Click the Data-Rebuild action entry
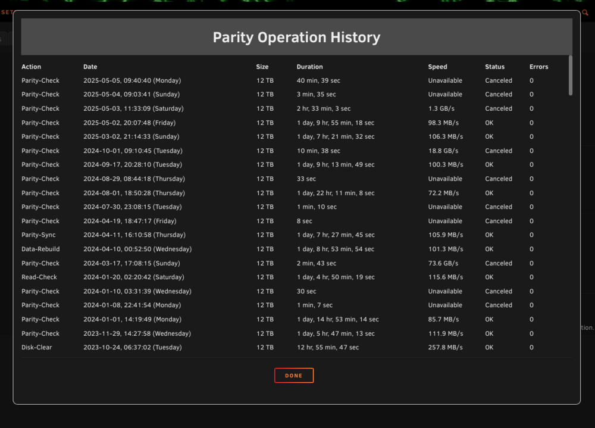 40,249
